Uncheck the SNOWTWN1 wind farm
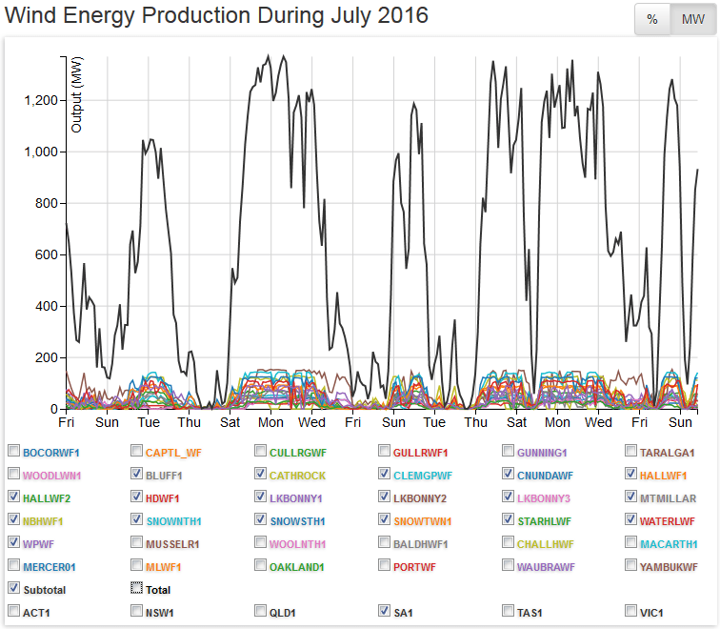This screenshot has height=629, width=720. tap(385, 519)
